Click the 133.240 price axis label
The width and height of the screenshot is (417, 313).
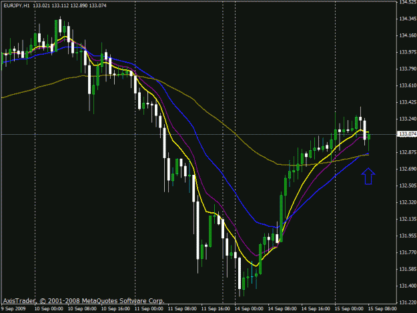pos(408,119)
